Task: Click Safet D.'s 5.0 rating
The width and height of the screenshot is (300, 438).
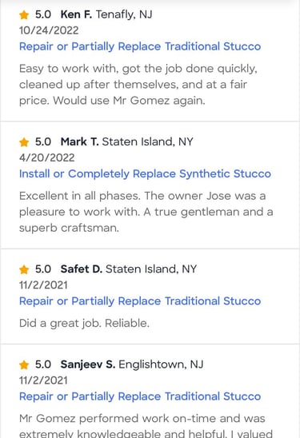Action: click(x=43, y=269)
